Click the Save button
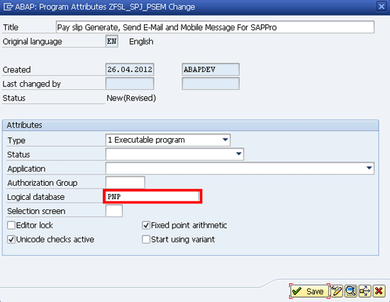Image resolution: width=390 pixels, height=302 pixels. pyautogui.click(x=309, y=291)
